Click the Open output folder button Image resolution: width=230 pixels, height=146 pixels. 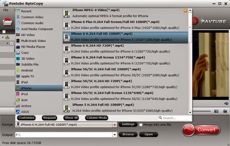click(149, 134)
